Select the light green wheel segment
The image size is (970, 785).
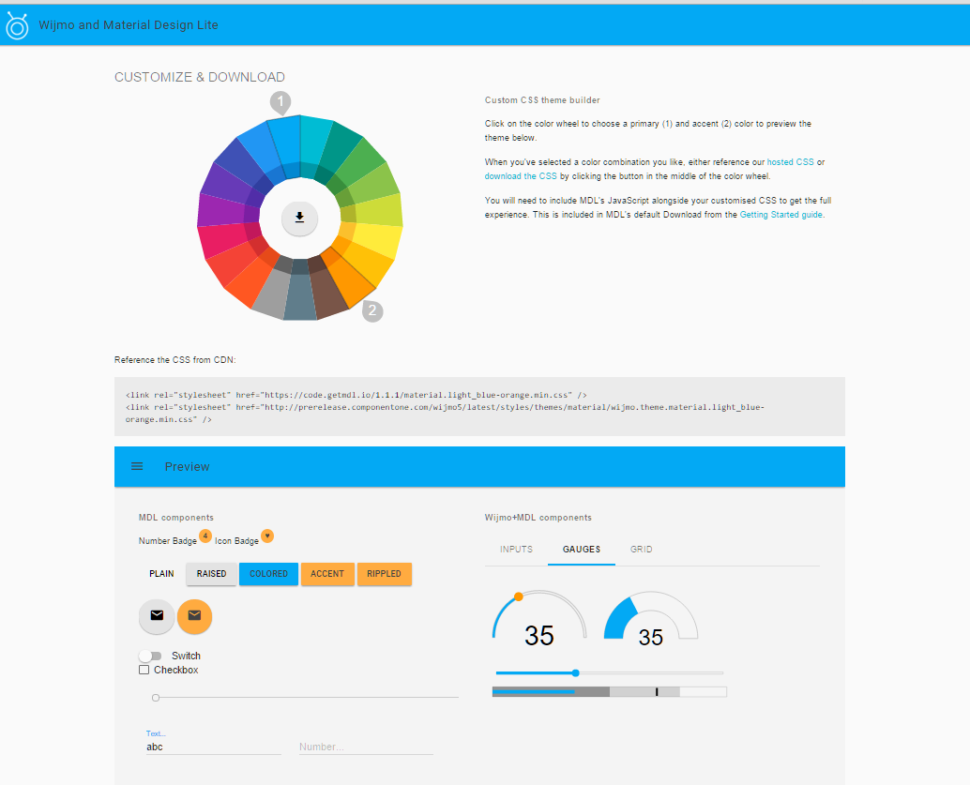pos(374,184)
